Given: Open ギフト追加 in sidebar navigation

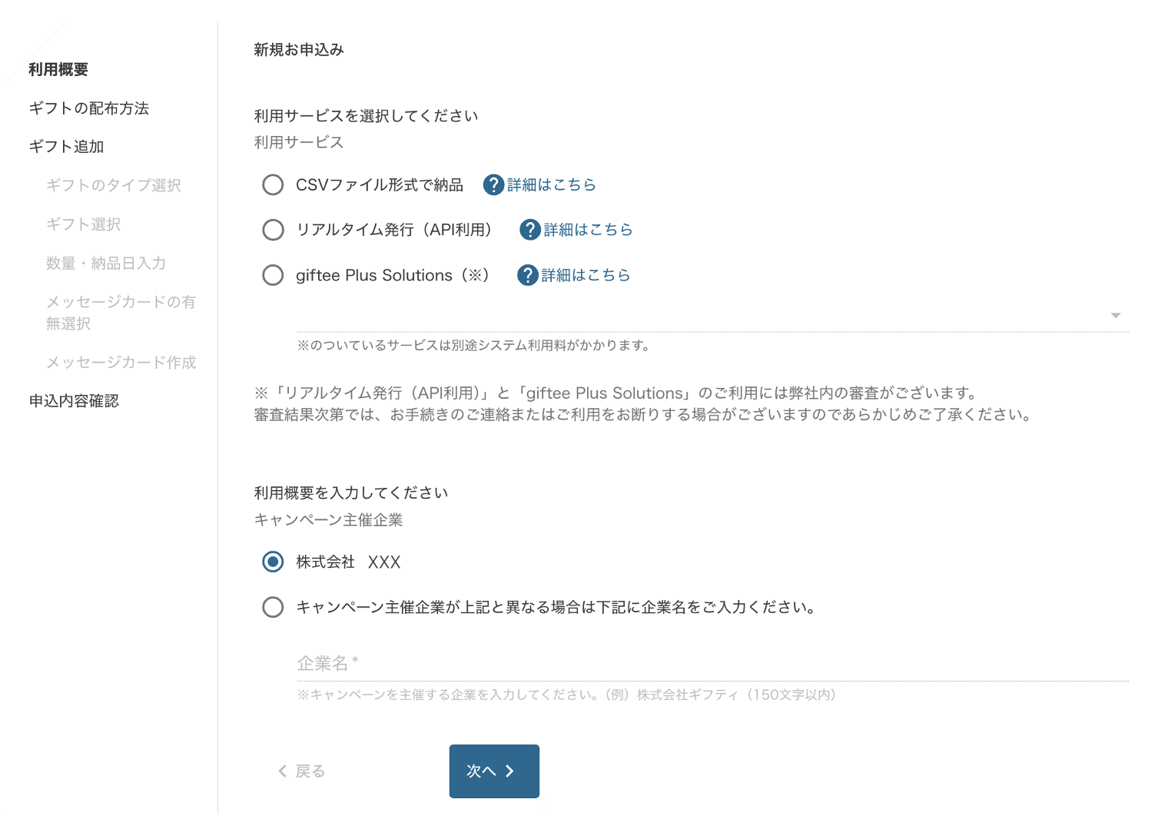Looking at the screenshot, I should pyautogui.click(x=66, y=147).
